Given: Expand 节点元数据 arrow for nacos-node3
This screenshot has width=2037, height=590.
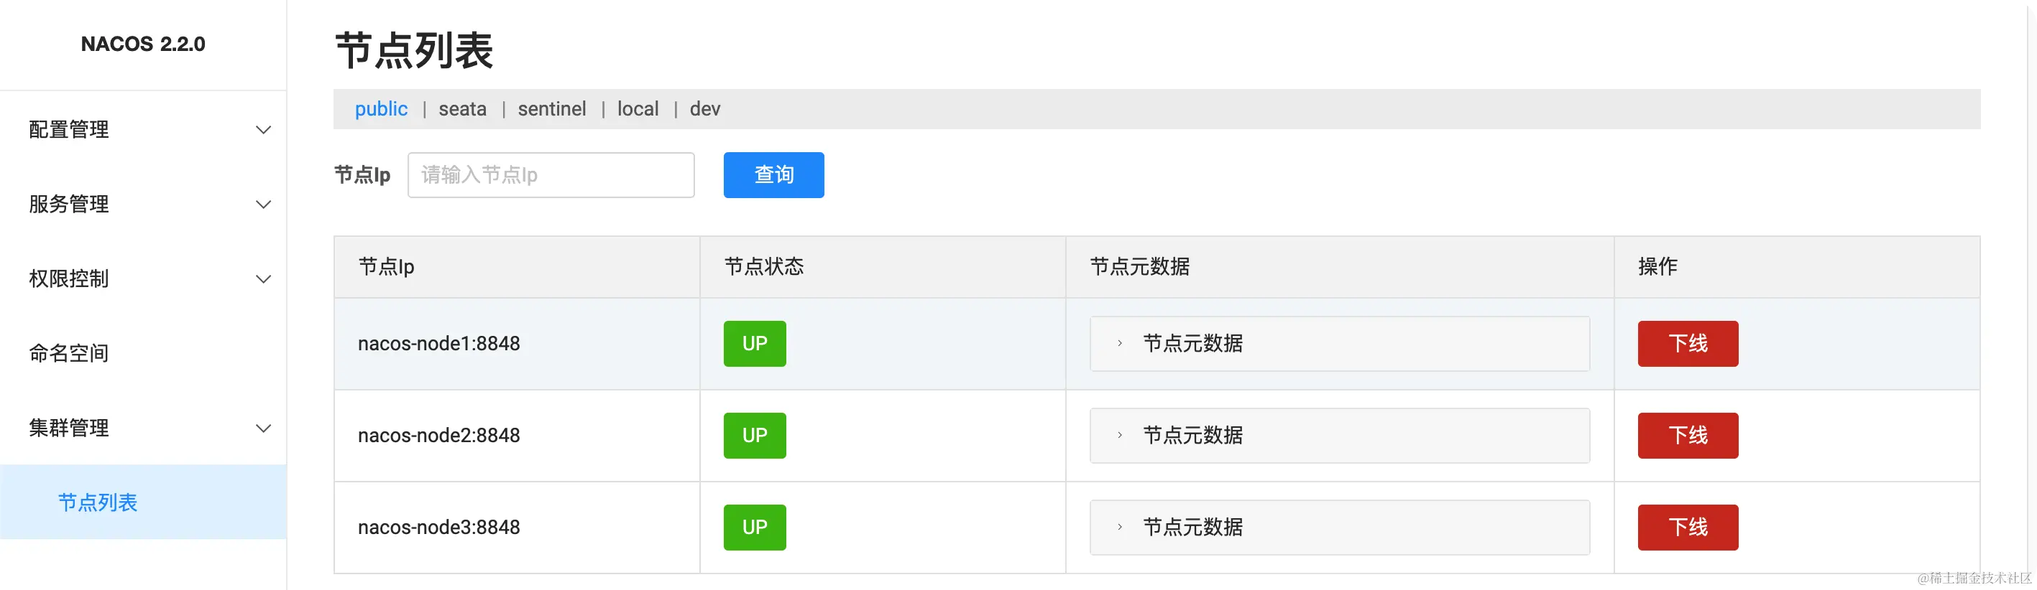Looking at the screenshot, I should 1120,527.
